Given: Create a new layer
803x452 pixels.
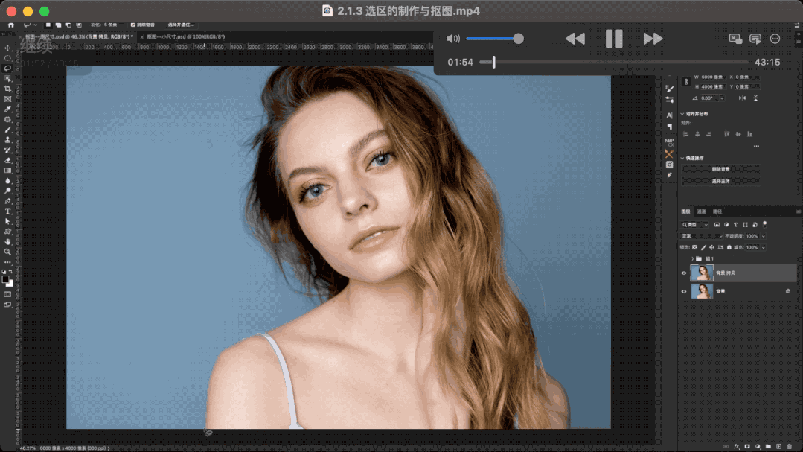Looking at the screenshot, I should click(x=779, y=446).
